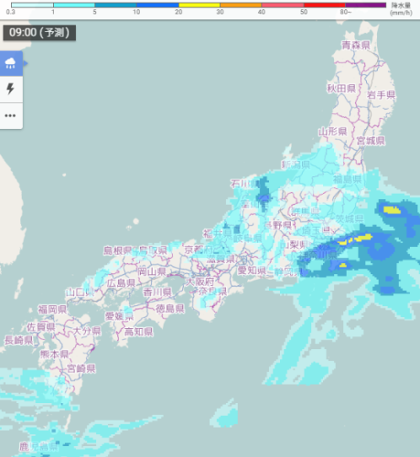Open the three-dots more options menu
Viewport: 420px width, 457px height.
point(11,116)
